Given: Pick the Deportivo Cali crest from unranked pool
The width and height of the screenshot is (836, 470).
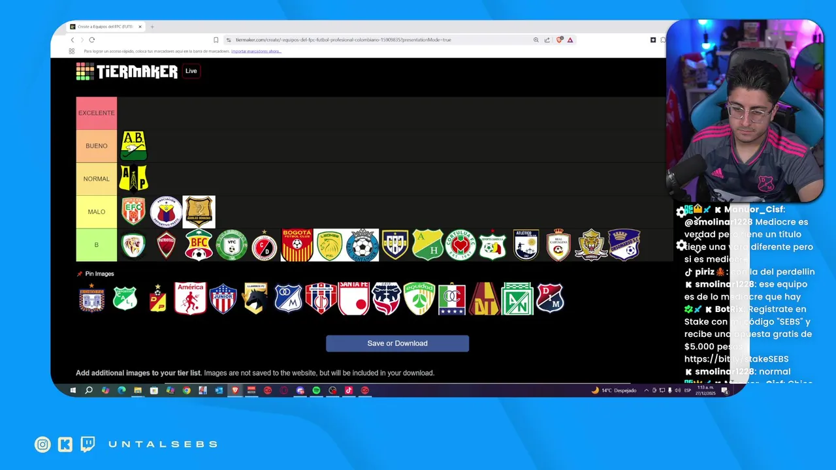Looking at the screenshot, I should pyautogui.click(x=125, y=298).
